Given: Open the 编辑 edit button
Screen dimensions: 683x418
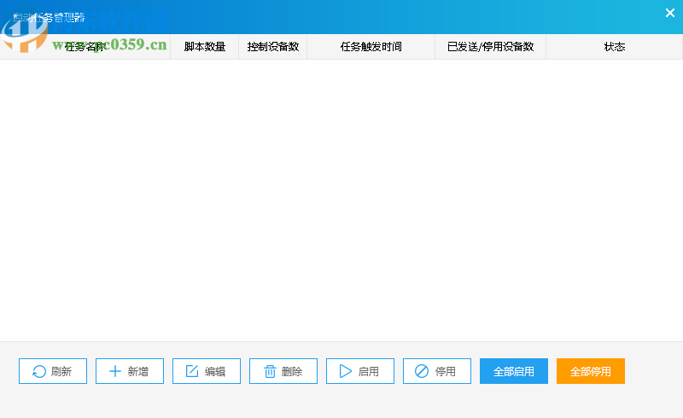Looking at the screenshot, I should pyautogui.click(x=207, y=371).
